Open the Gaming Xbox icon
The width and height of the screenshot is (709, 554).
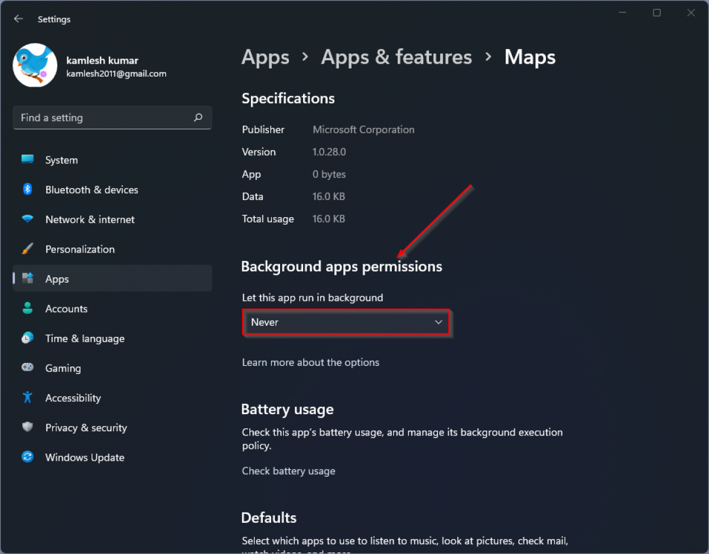tap(27, 368)
